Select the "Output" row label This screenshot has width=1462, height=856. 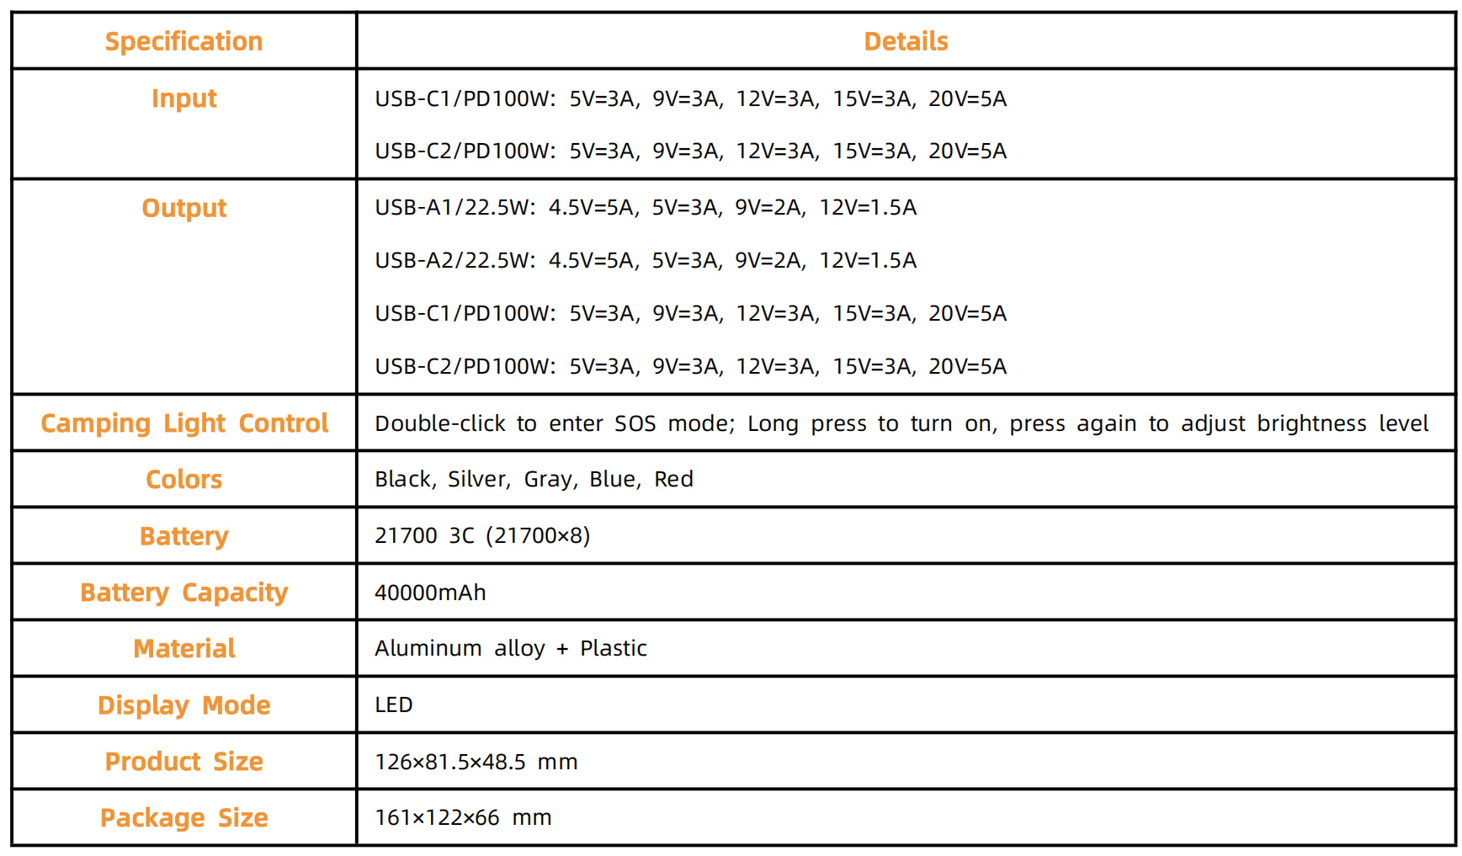point(183,208)
